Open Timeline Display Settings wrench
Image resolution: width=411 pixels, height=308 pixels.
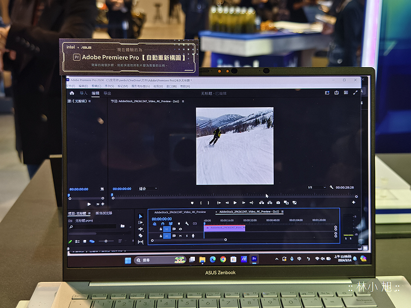(x=187, y=224)
